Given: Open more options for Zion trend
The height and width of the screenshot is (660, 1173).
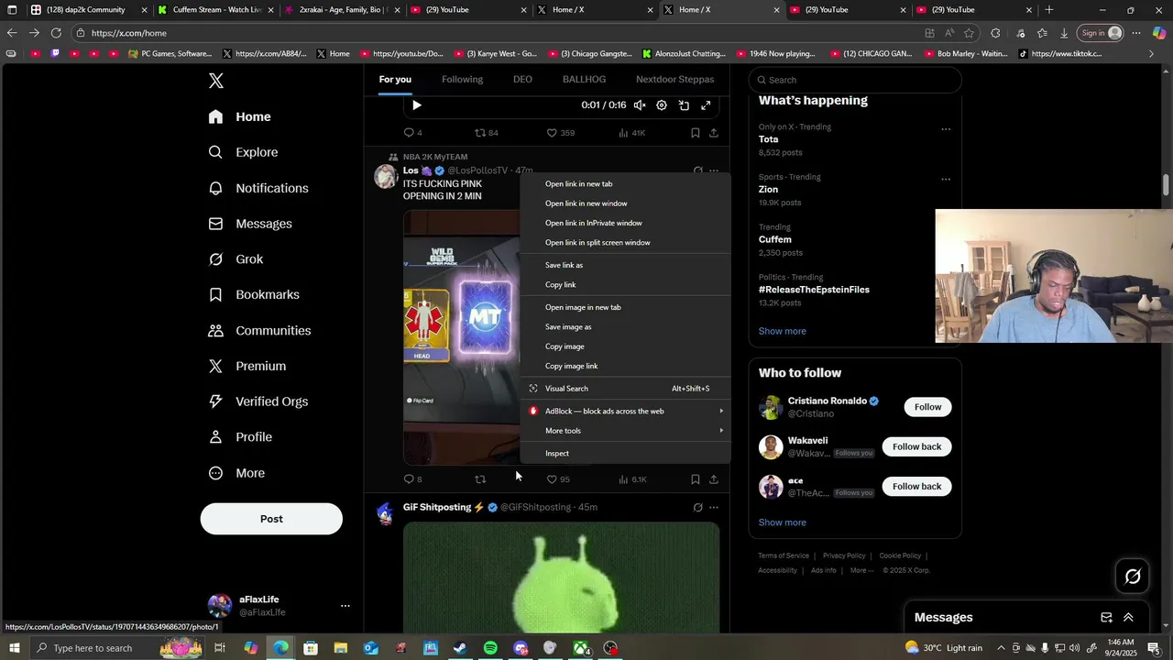Looking at the screenshot, I should [x=946, y=180].
